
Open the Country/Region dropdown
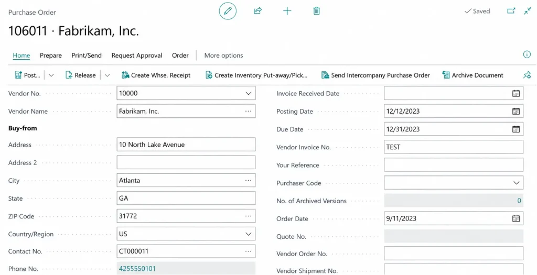[x=248, y=234]
